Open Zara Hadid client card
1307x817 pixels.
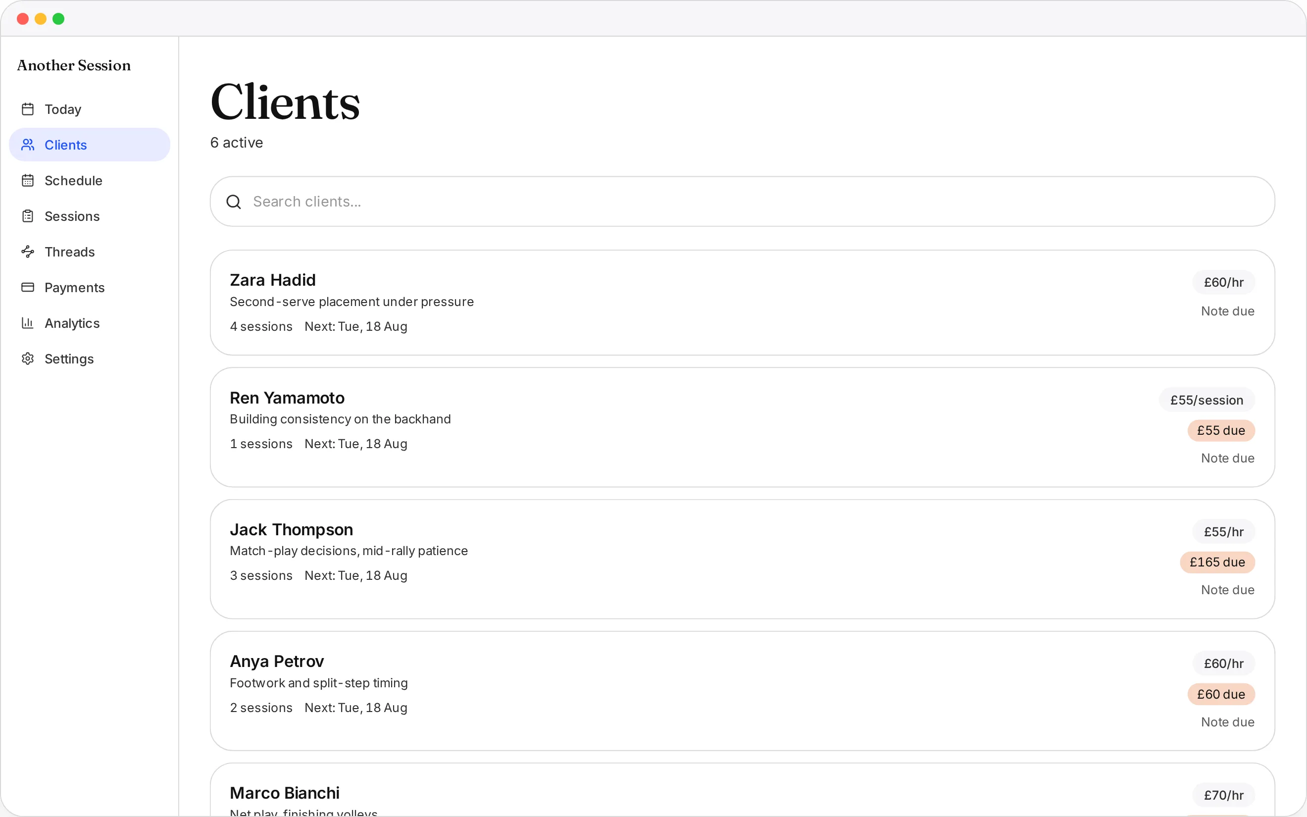point(742,303)
